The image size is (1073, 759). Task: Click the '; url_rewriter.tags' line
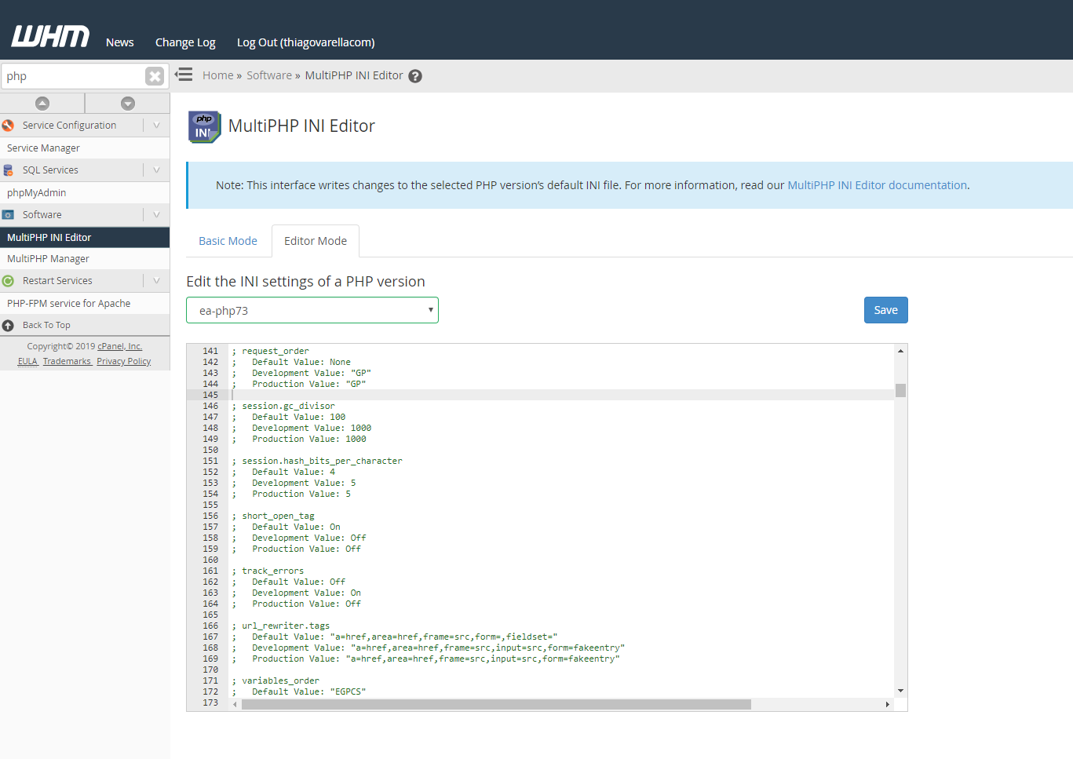[x=281, y=626]
